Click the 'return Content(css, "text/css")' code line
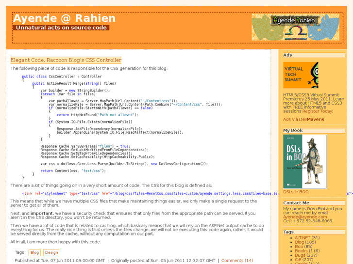The height and width of the screenshot is (264, 353). coord(73,171)
